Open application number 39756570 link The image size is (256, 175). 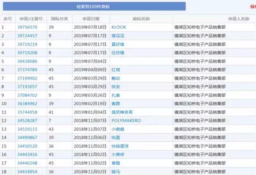tap(27, 27)
